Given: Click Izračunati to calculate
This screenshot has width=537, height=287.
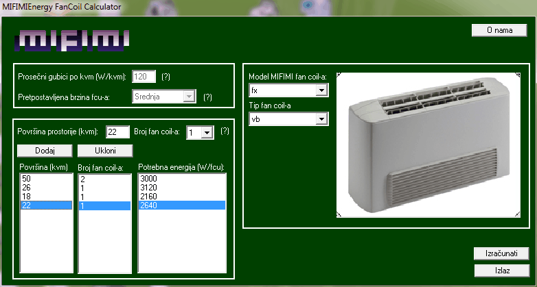Looking at the screenshot, I should (501, 253).
